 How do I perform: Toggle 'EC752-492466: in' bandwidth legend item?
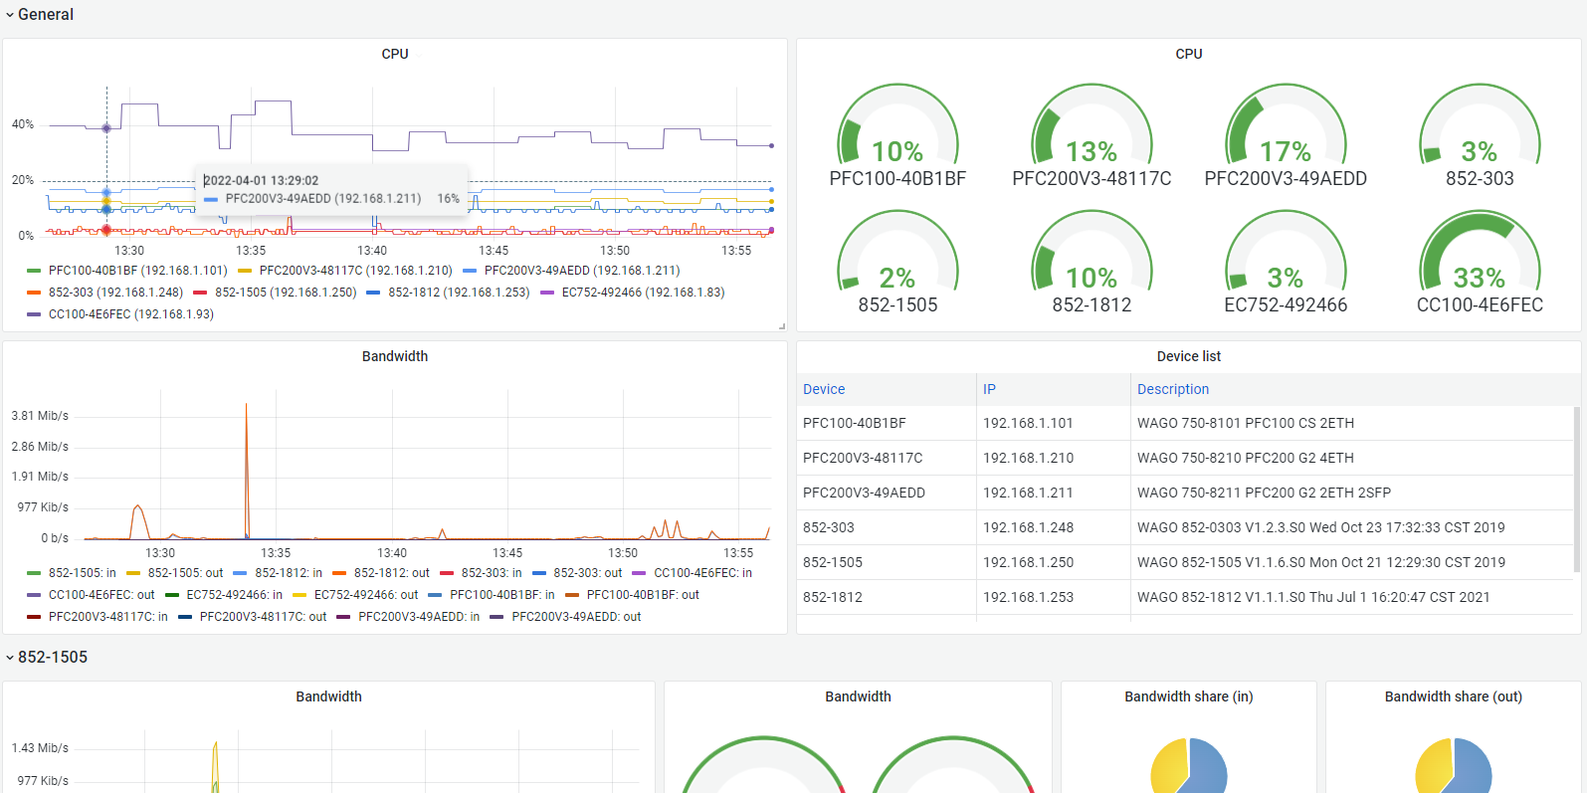[224, 595]
